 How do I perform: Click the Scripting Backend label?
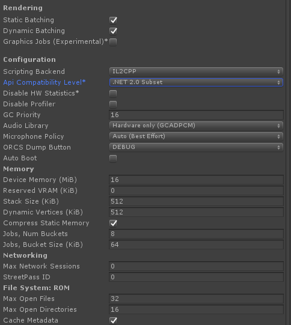pyautogui.click(x=34, y=71)
